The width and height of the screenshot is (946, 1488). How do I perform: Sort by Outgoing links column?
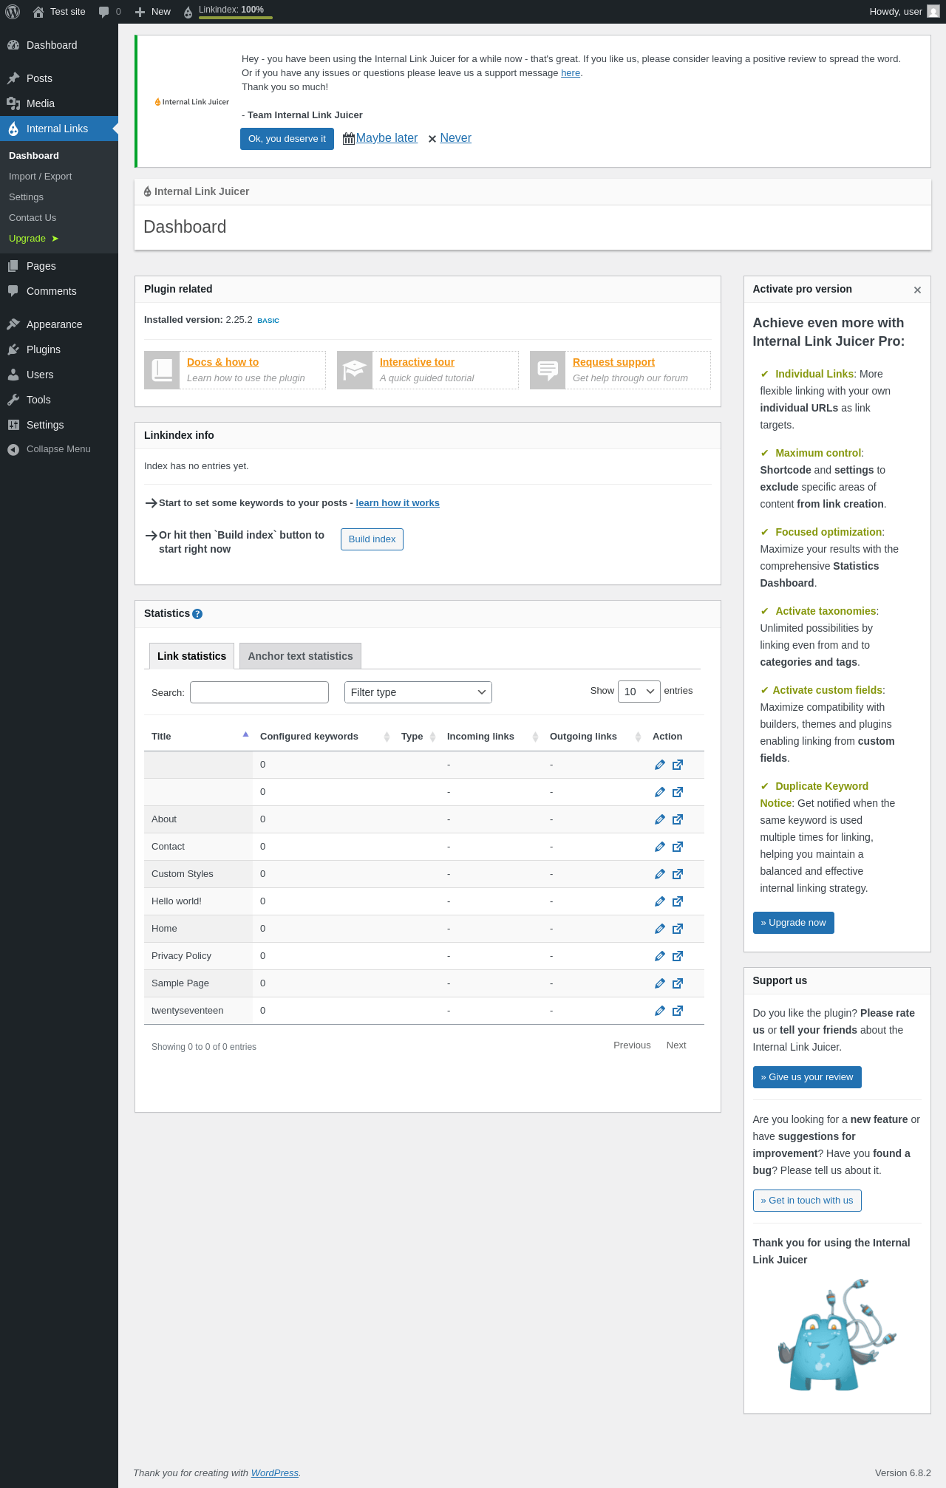593,737
